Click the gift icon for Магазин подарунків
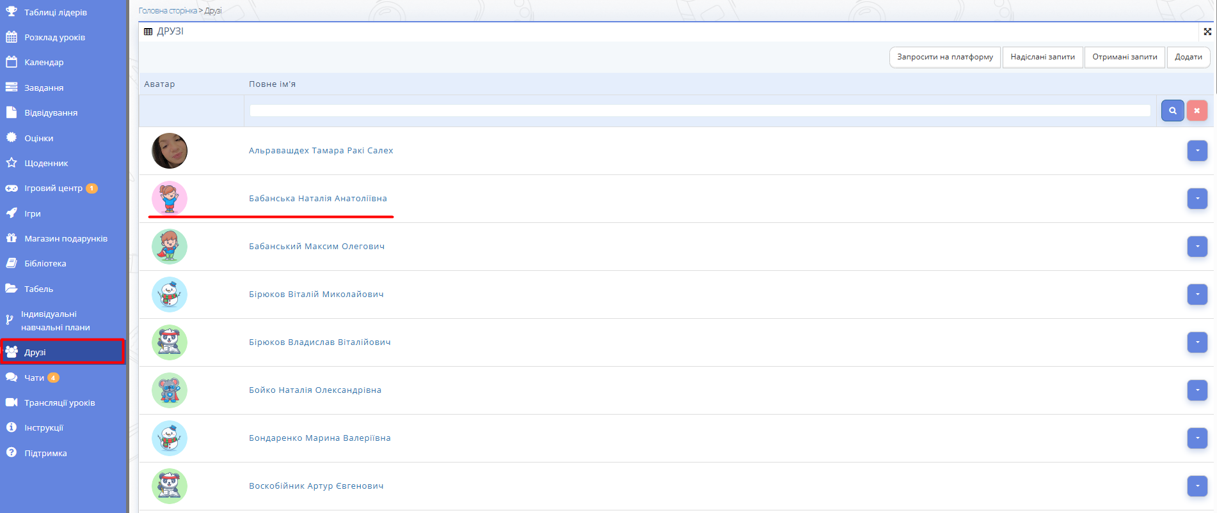This screenshot has width=1217, height=513. [x=12, y=238]
